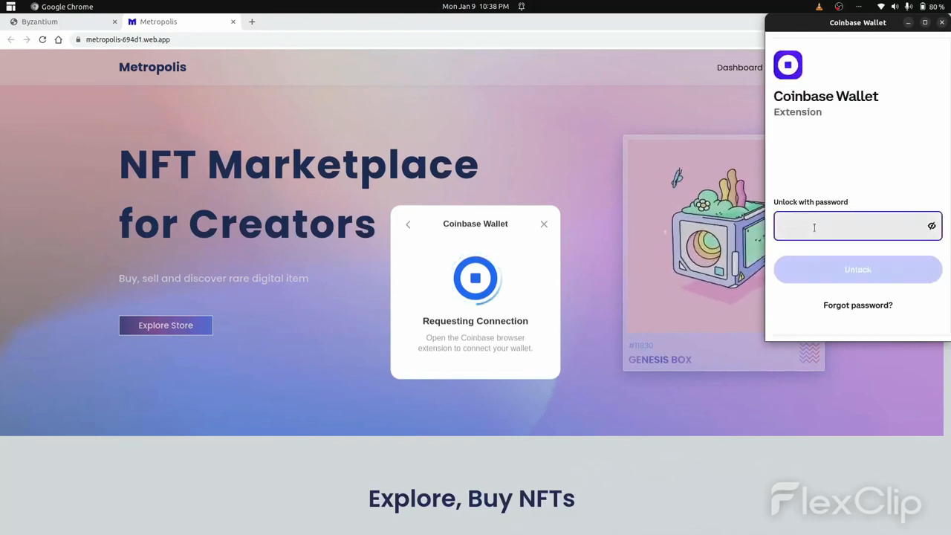The height and width of the screenshot is (535, 951).
Task: Select the Metropolis browser tab
Action: pyautogui.click(x=181, y=22)
